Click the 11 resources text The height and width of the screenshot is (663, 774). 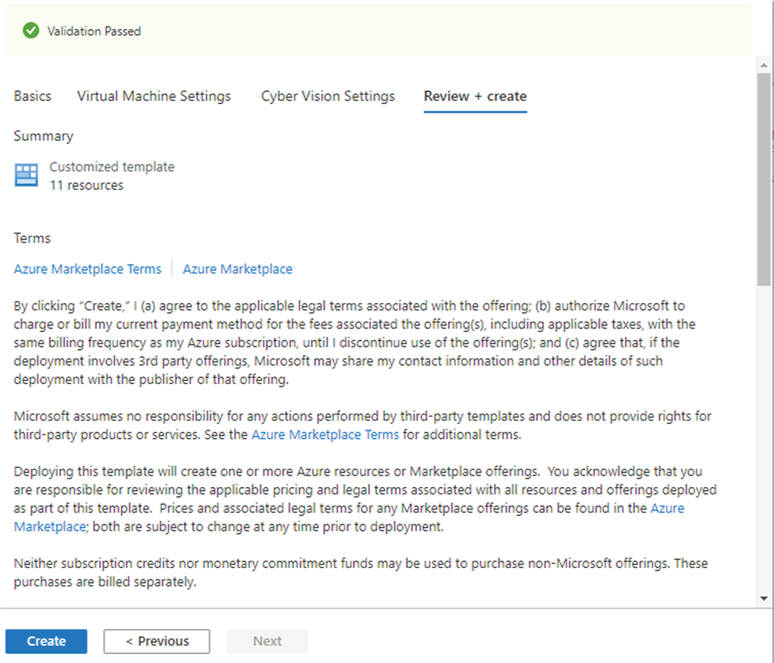tap(86, 185)
